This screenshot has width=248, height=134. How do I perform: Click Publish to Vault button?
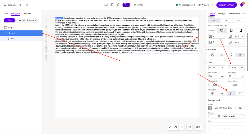click(227, 5)
